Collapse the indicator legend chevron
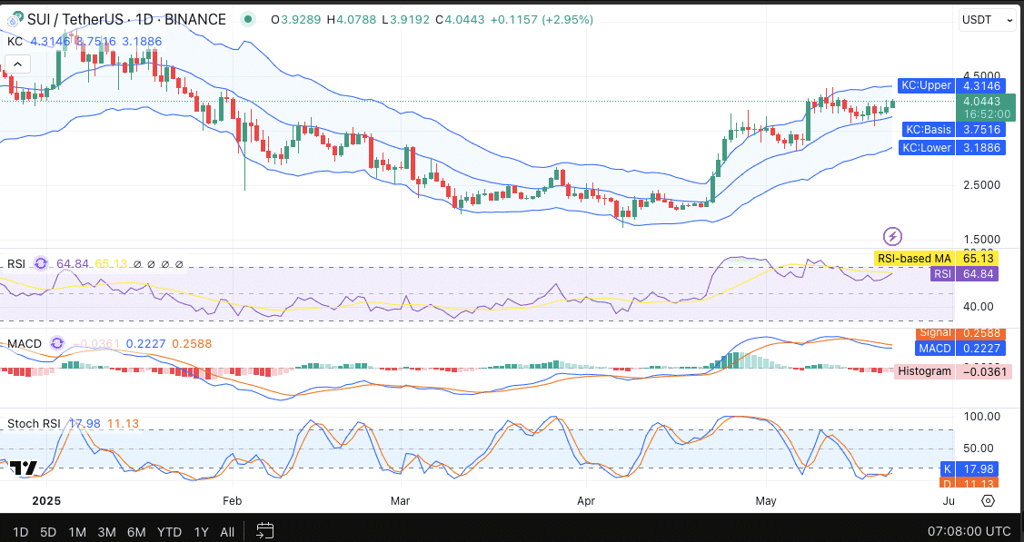The width and height of the screenshot is (1024, 542). [x=17, y=64]
